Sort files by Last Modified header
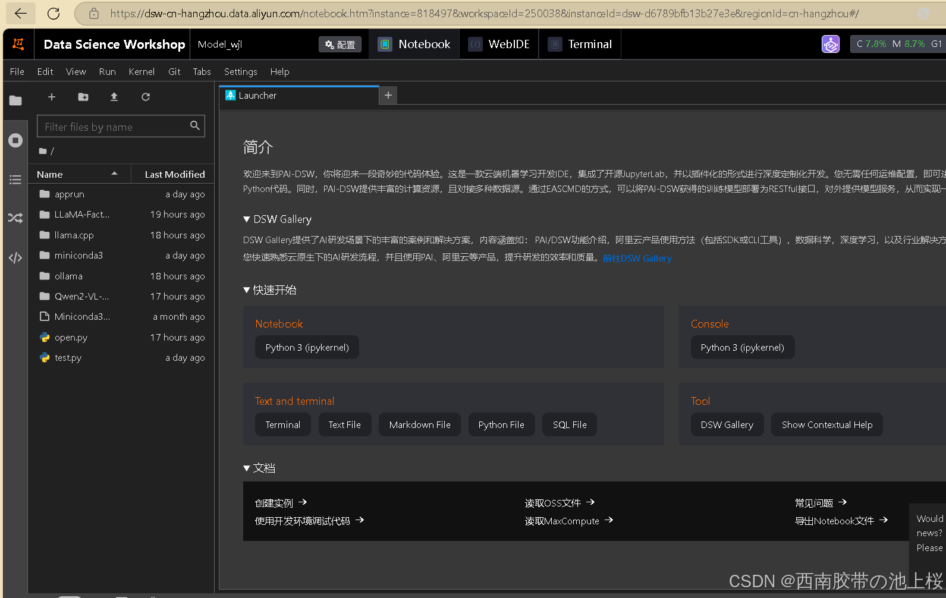 tap(172, 174)
